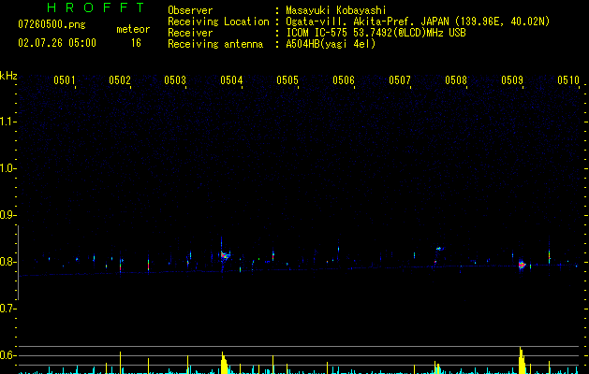This screenshot has width=589, height=374.
Task: Click the meteor label
Action: point(133,29)
